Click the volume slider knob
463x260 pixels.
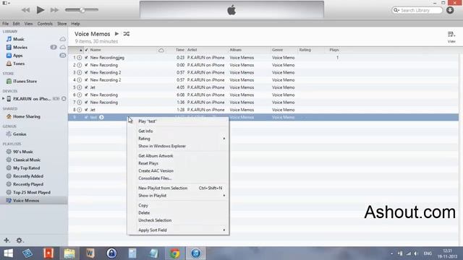click(x=82, y=10)
